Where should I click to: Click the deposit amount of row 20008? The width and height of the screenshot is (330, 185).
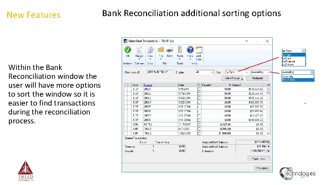[255, 120]
